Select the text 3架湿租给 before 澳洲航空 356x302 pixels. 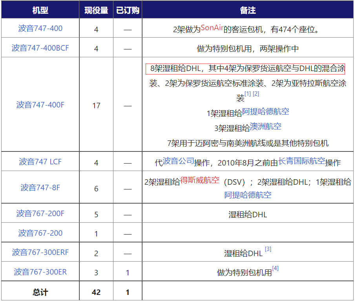232,128
